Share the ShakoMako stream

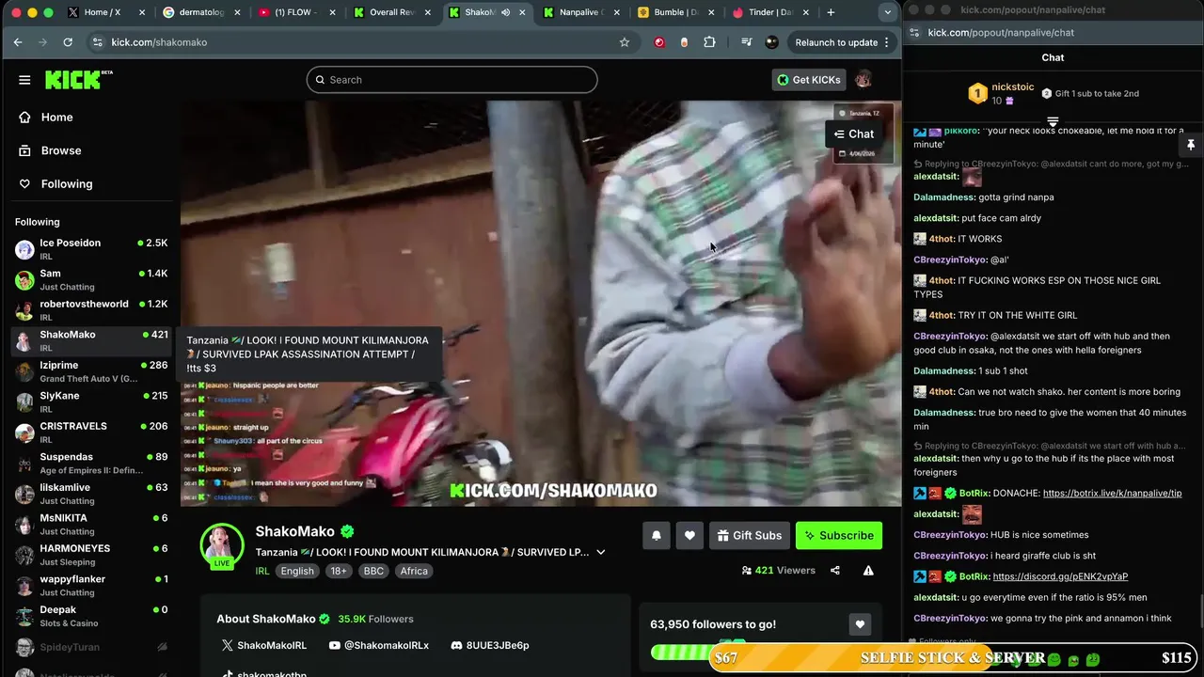point(835,570)
